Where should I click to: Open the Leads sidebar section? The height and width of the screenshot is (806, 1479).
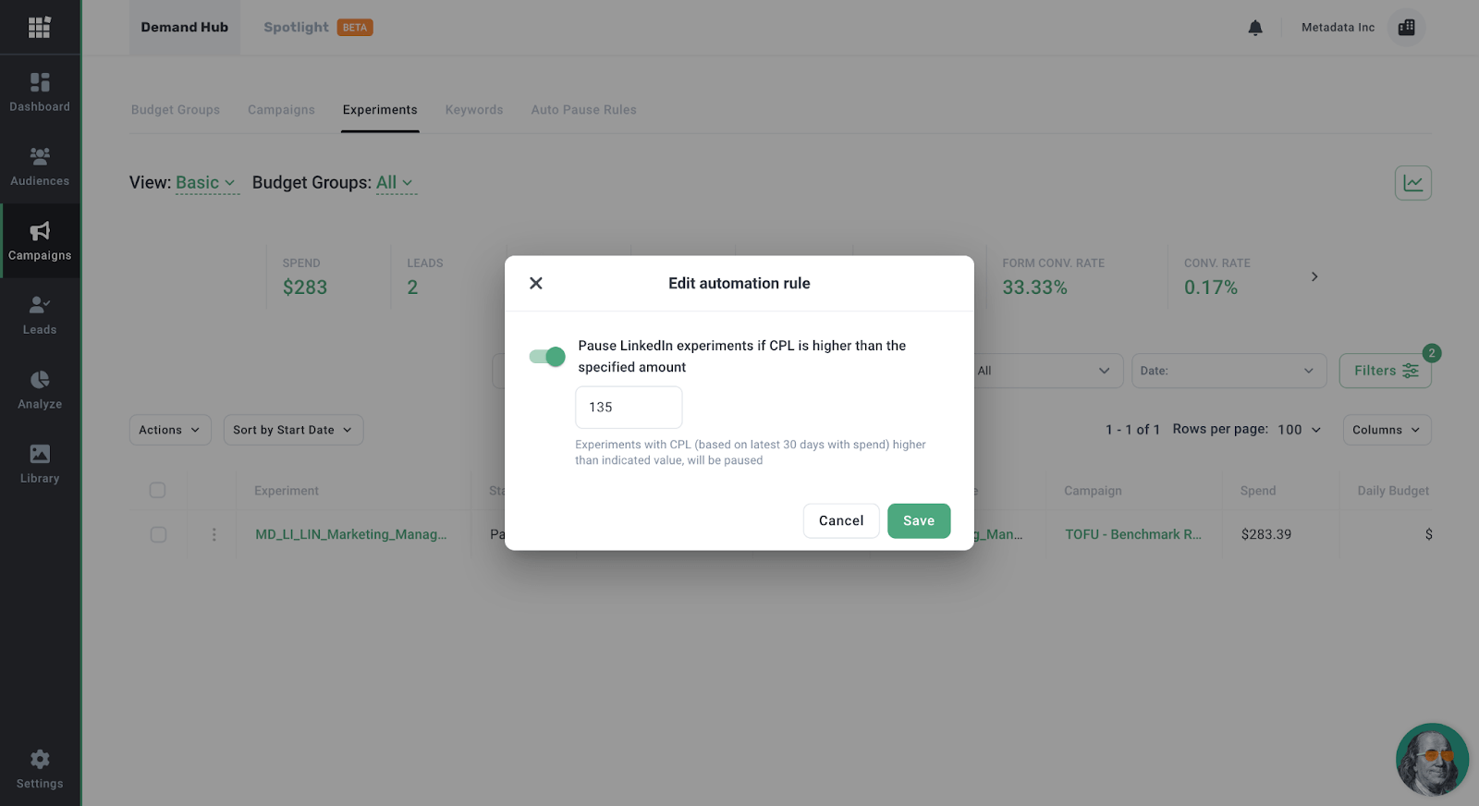click(40, 315)
